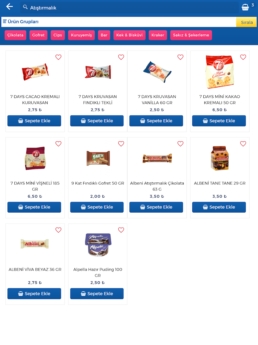The width and height of the screenshot is (258, 345).
Task: Open the shopping basket icon
Action: [x=245, y=7]
